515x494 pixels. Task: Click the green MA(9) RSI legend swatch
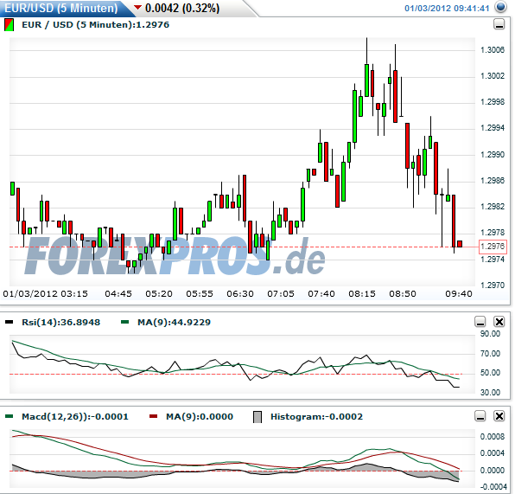tap(124, 323)
